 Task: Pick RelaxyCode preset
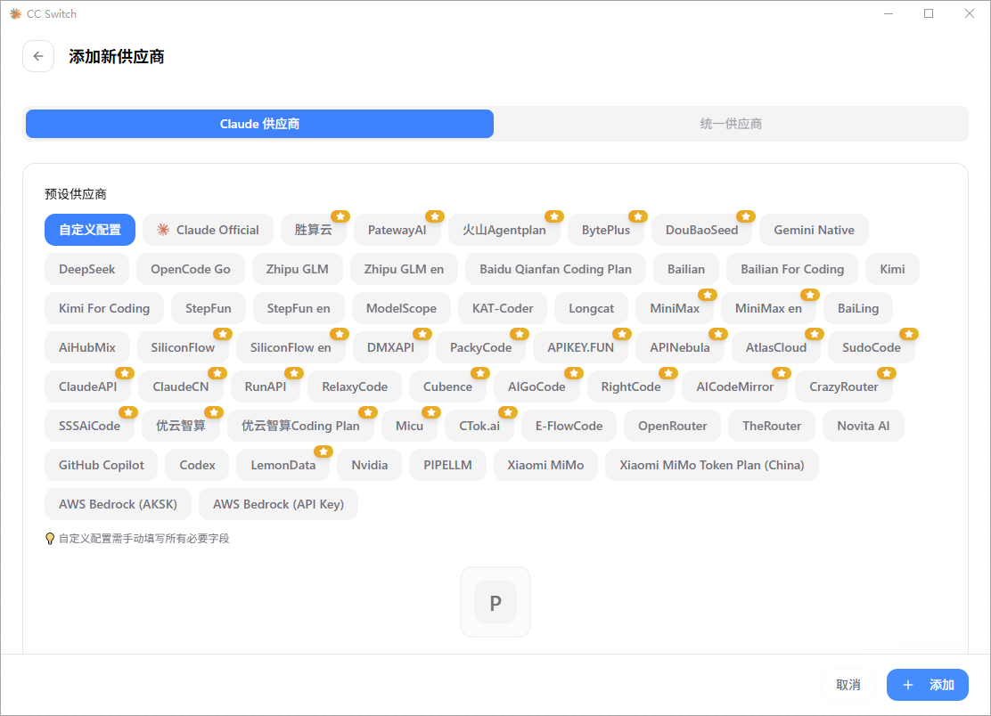click(x=355, y=386)
